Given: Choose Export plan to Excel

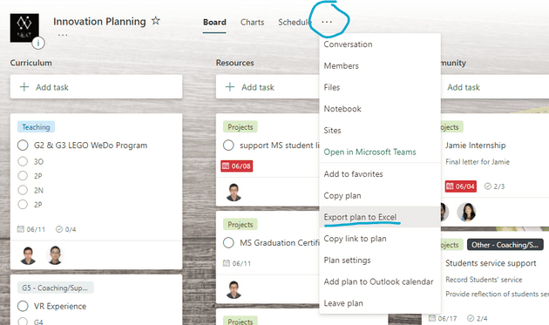Looking at the screenshot, I should click(380, 217).
